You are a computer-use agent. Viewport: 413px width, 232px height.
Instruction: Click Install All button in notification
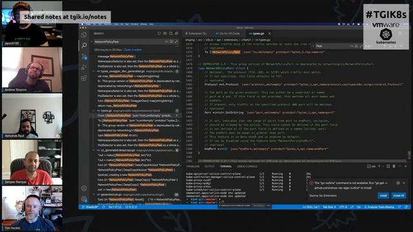399,195
